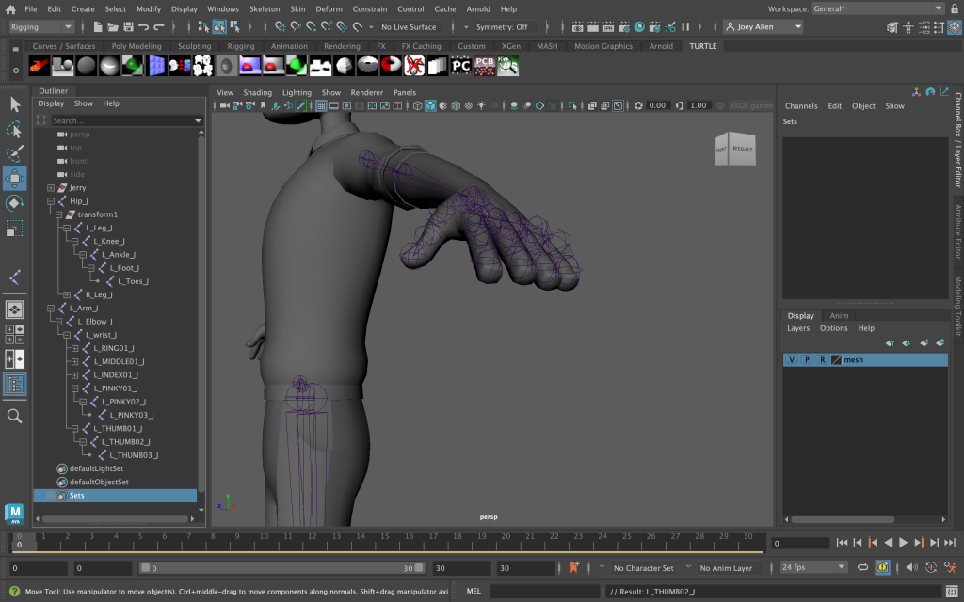Toggle the loop playback button
This screenshot has width=964, height=602.
click(x=861, y=567)
